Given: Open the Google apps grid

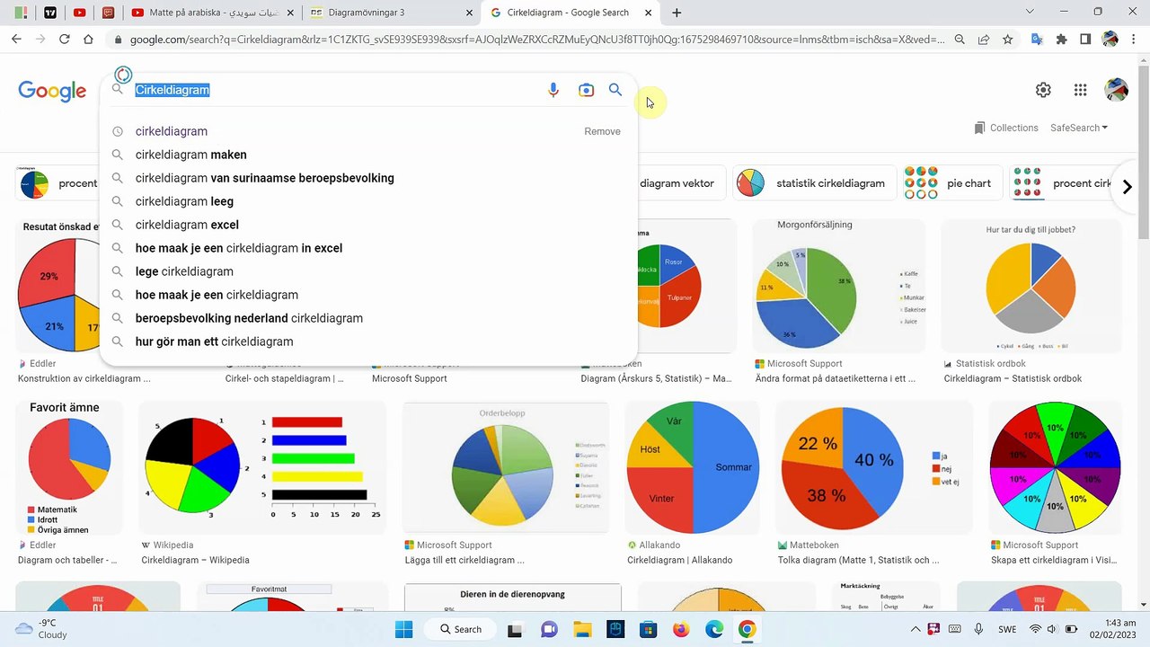Looking at the screenshot, I should click(1081, 90).
